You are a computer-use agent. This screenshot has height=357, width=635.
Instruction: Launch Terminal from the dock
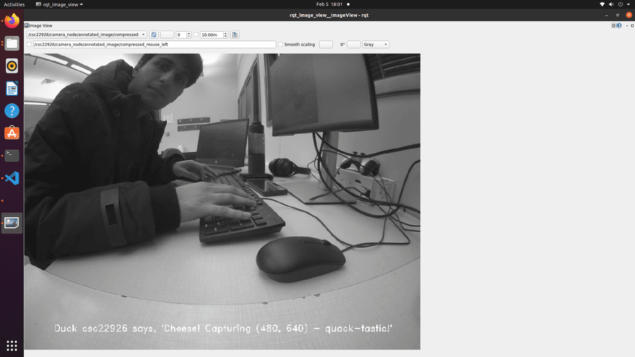pyautogui.click(x=12, y=155)
